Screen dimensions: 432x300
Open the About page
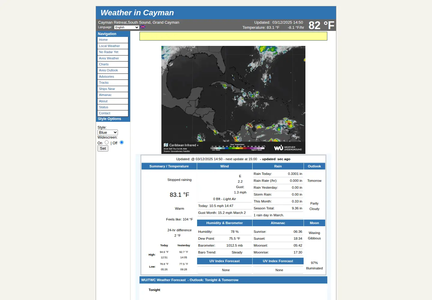[x=113, y=101]
